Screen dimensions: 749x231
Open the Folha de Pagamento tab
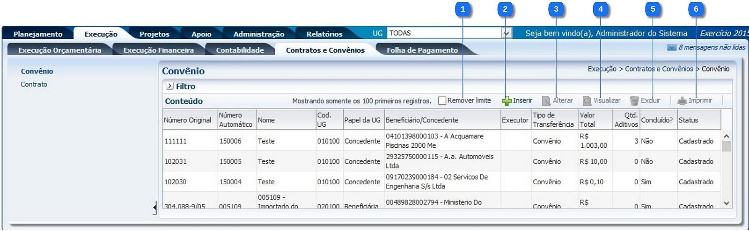click(x=422, y=50)
